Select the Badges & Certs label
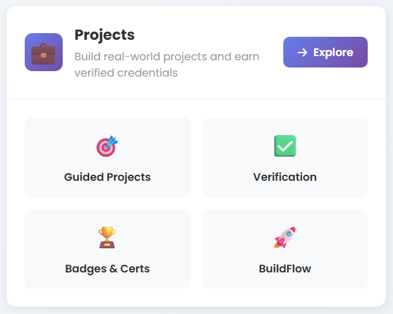The height and width of the screenshot is (314, 393). coord(107,269)
